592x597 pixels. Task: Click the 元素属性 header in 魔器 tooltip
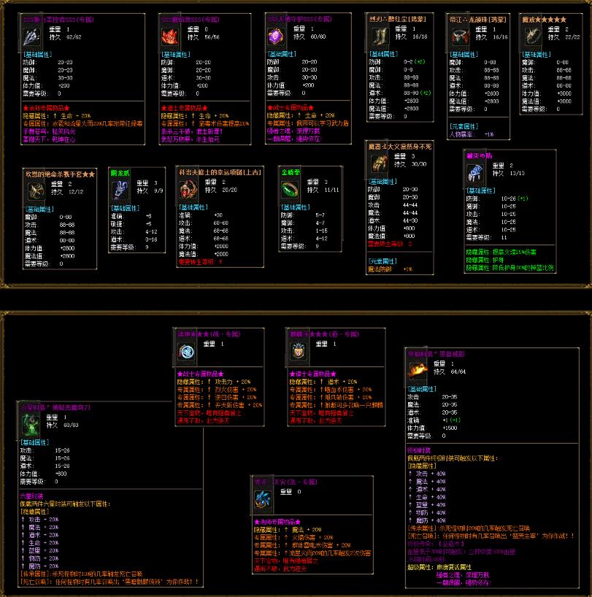coord(380,261)
